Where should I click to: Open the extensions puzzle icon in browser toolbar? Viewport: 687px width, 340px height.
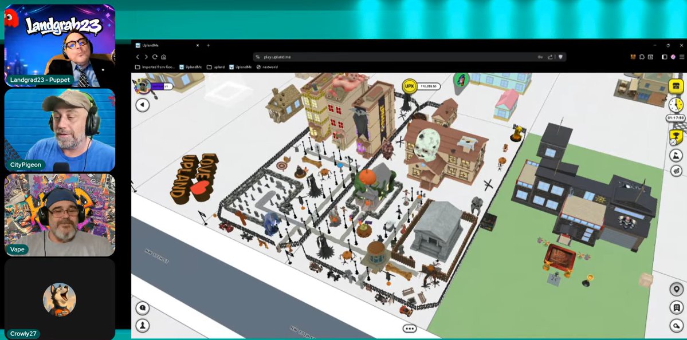point(642,57)
